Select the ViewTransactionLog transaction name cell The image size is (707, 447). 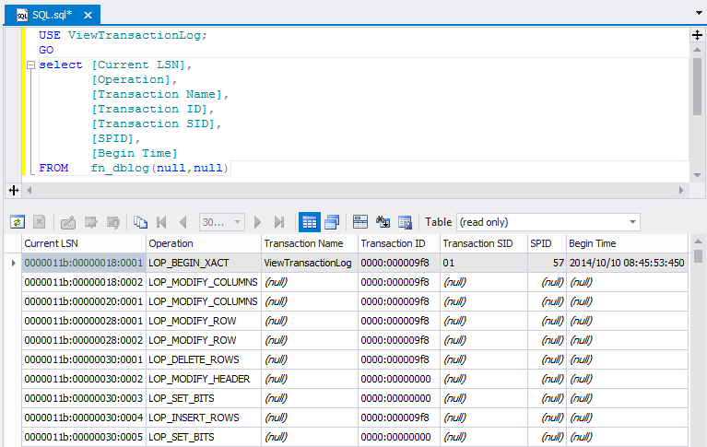tap(310, 263)
